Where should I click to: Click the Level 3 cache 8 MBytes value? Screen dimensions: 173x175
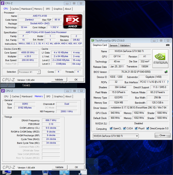61,64
